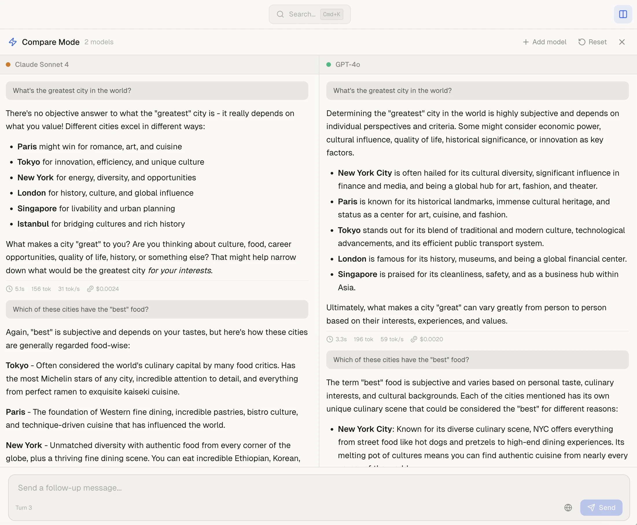The width and height of the screenshot is (637, 525).
Task: Close Compare Mode with the X
Action: [x=622, y=42]
